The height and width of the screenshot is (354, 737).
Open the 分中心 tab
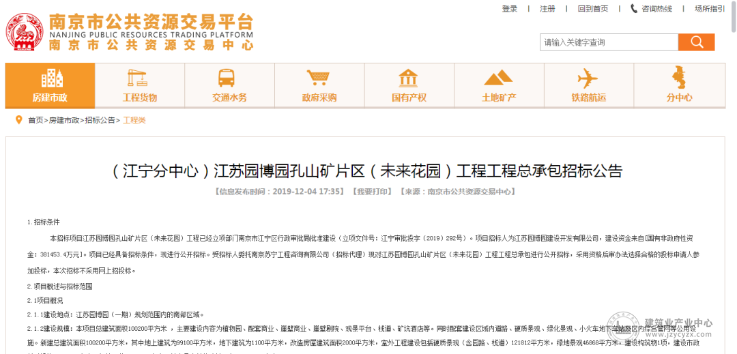point(679,85)
